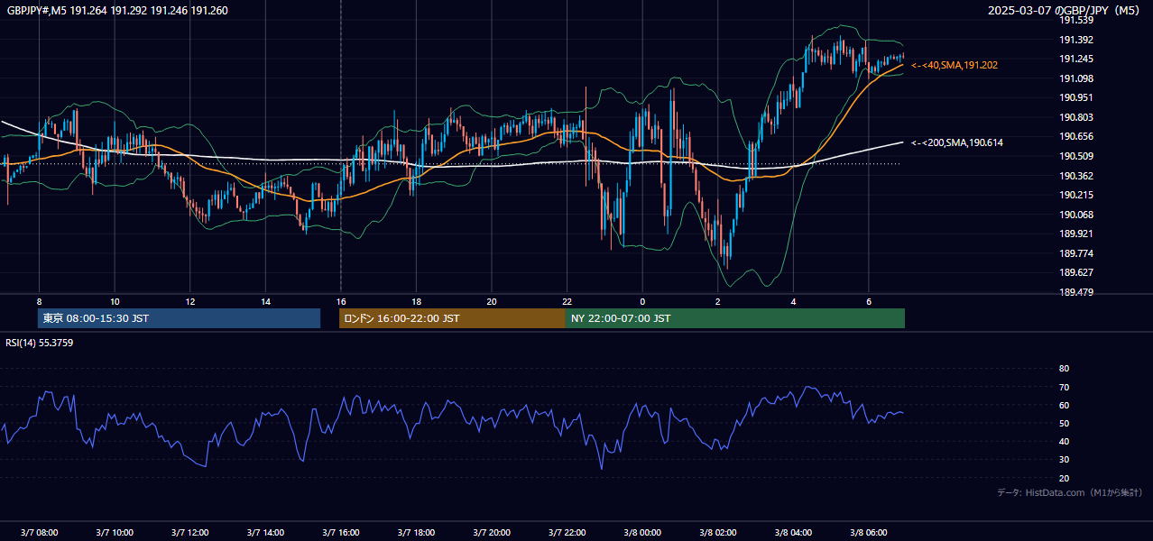1153x541 pixels.
Task: Click the RSI 50 level label
Action: [x=1064, y=423]
